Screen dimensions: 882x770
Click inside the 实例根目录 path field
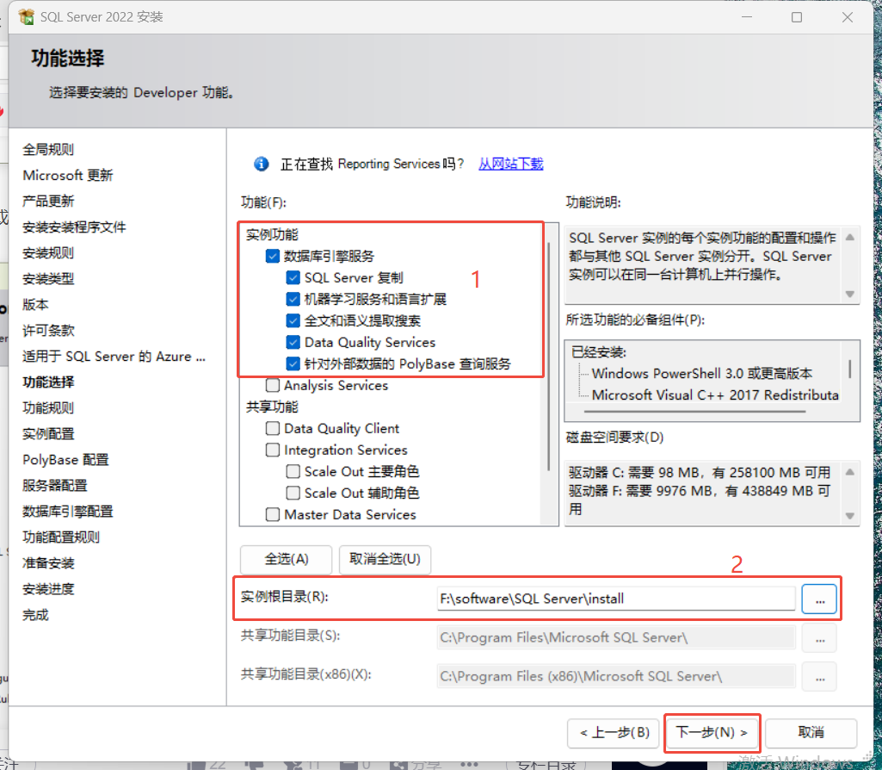click(x=602, y=598)
